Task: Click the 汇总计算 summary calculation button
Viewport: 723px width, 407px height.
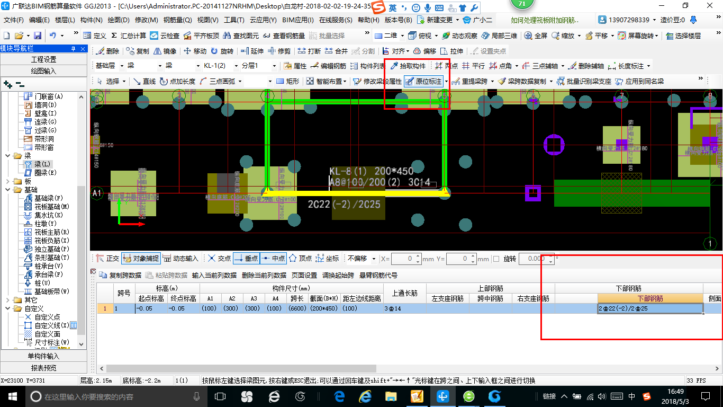Action: (129, 36)
